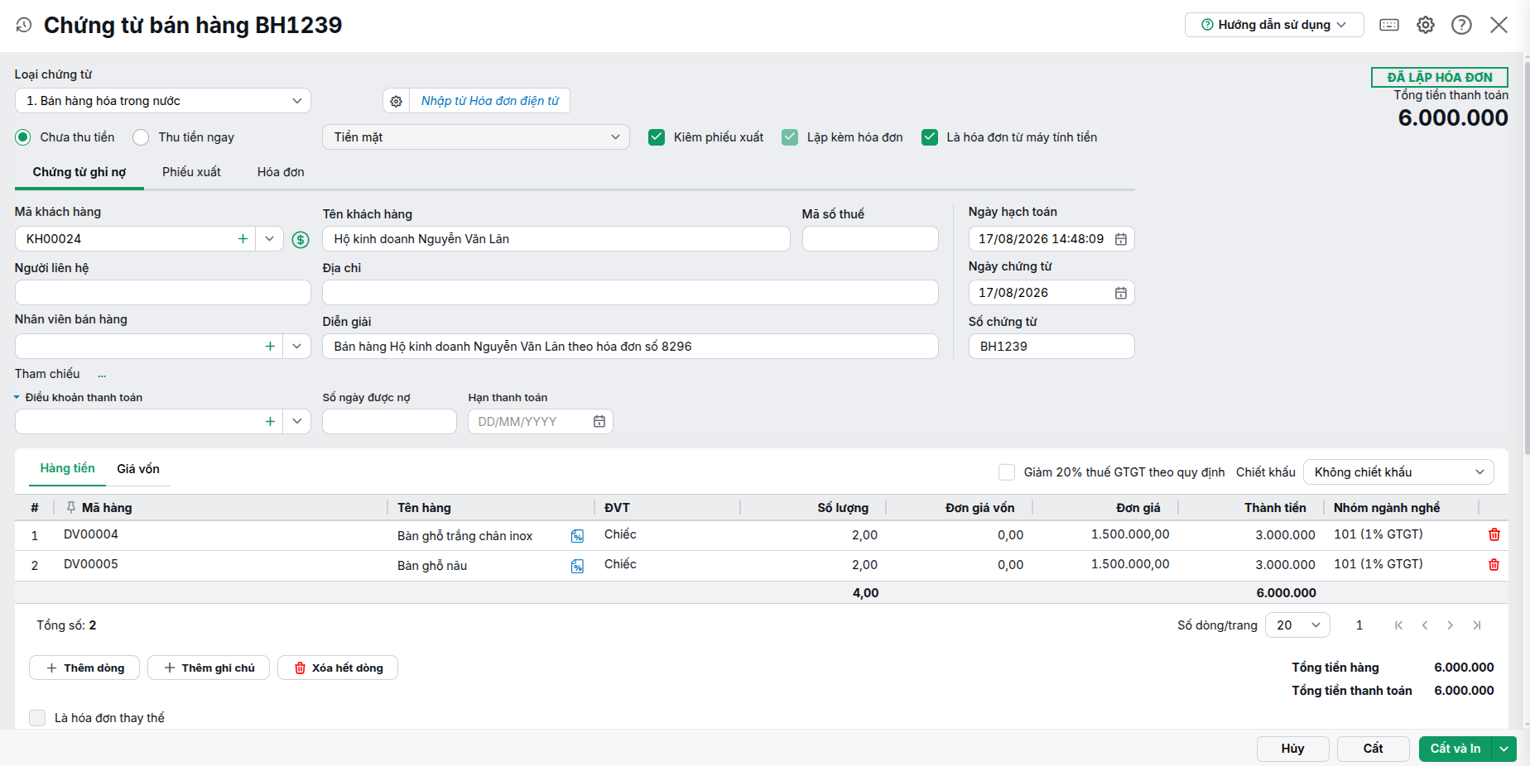
Task: Delete row DV00004 with trash icon
Action: pyautogui.click(x=1494, y=534)
